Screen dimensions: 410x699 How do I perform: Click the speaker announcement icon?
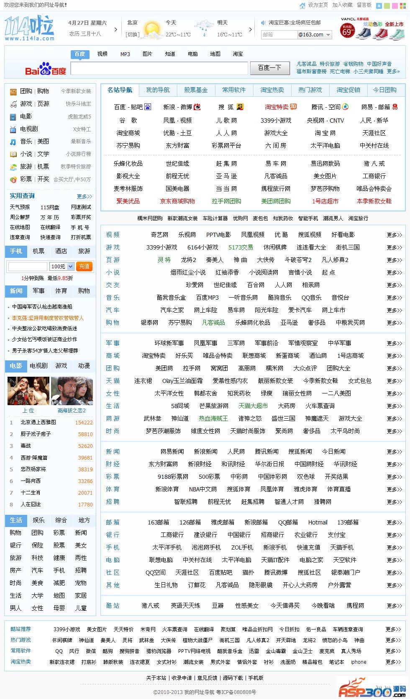click(x=263, y=23)
